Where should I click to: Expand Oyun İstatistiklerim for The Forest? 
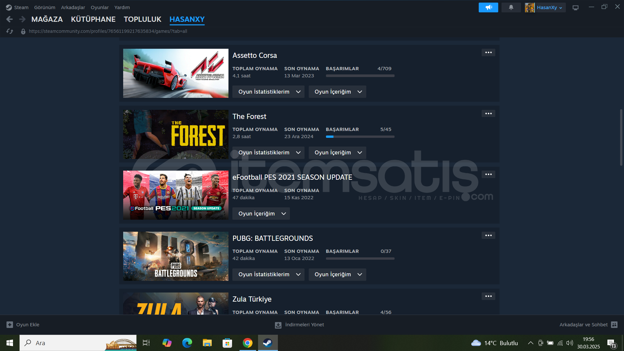[268, 153]
